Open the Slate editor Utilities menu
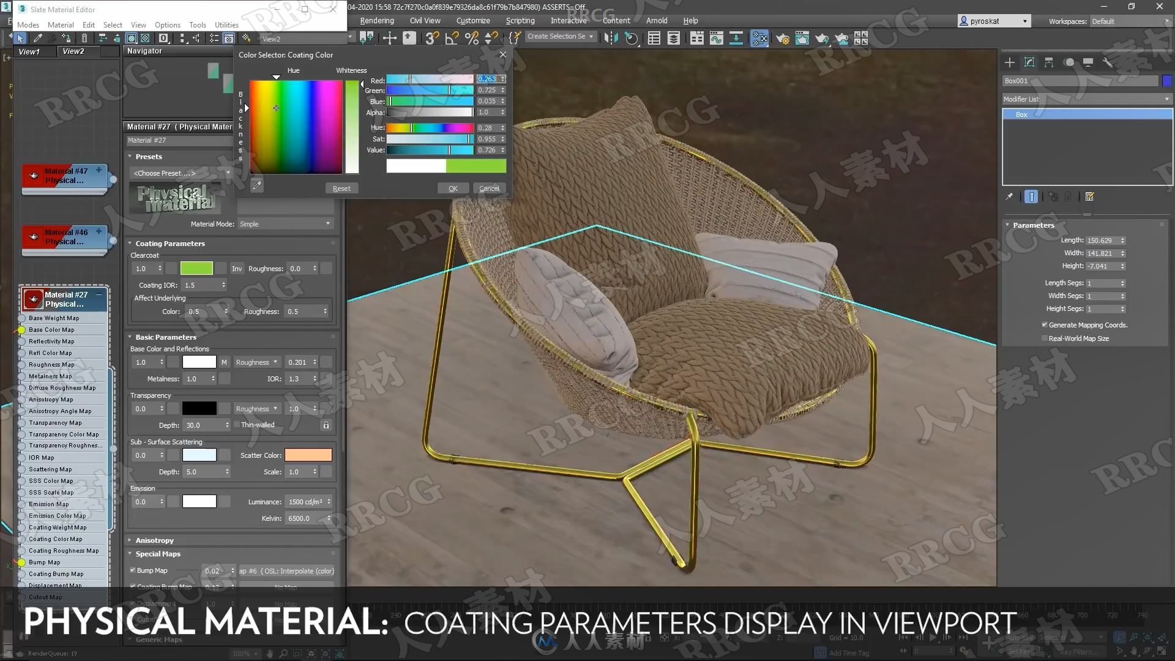1175x661 pixels. (226, 25)
